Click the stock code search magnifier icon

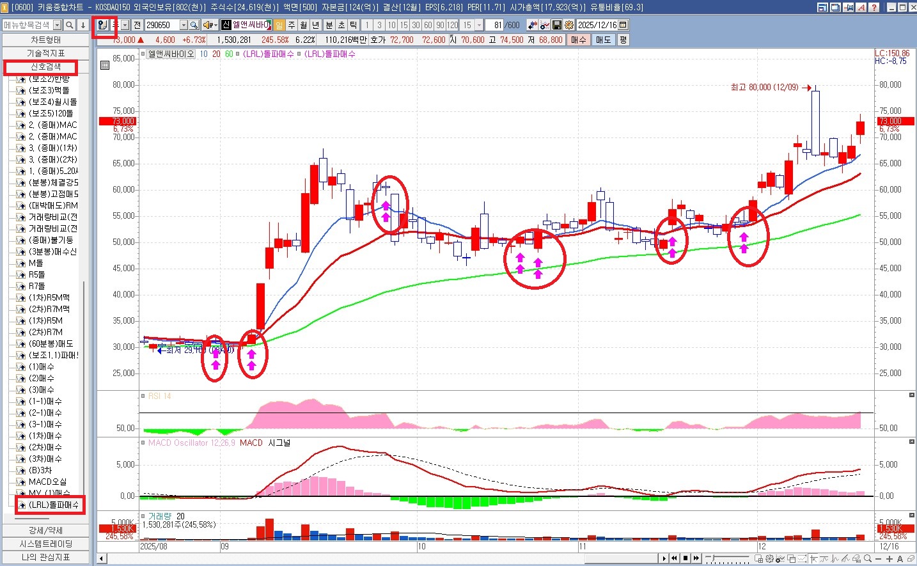194,25
